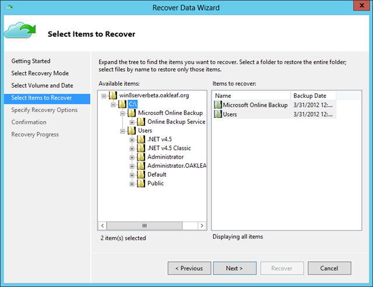This screenshot has width=373, height=287.
Task: Click the C:\ drive folder icon
Action: (122, 104)
